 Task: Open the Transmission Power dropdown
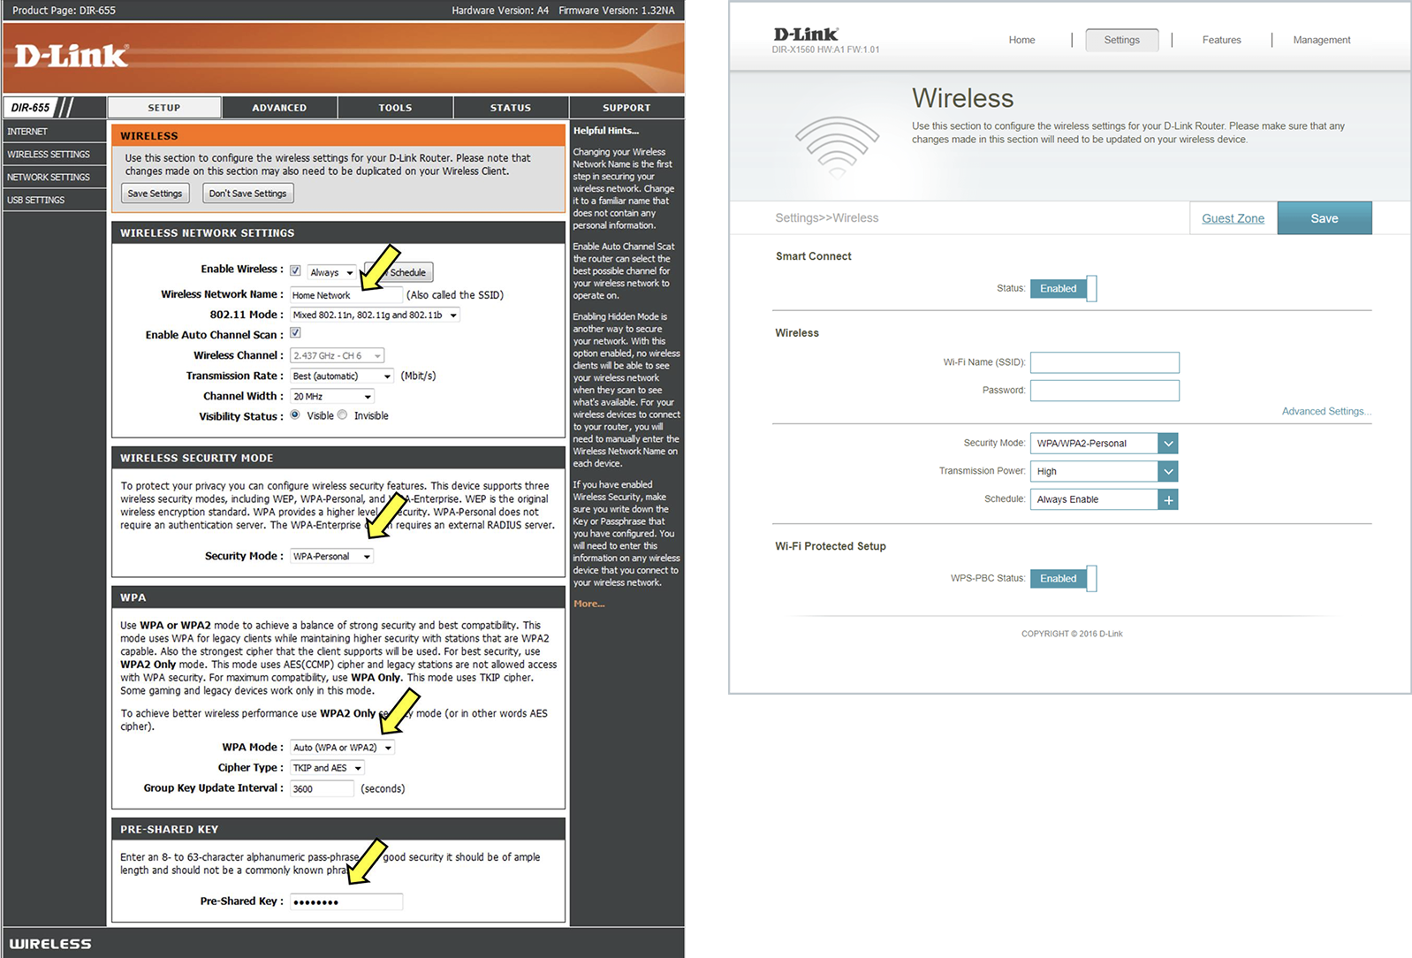click(1104, 472)
